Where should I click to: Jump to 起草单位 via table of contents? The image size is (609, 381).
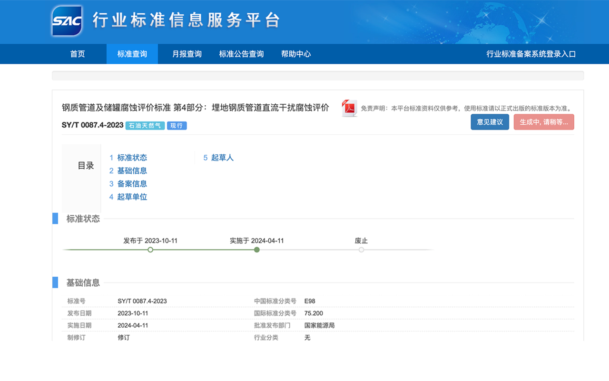[x=134, y=197]
